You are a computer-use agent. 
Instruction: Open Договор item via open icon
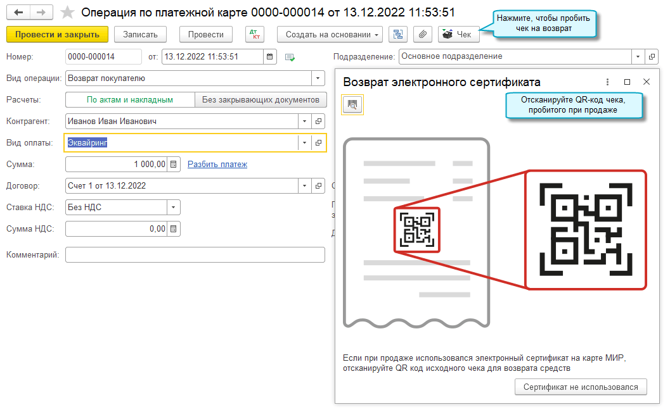pyautogui.click(x=318, y=185)
